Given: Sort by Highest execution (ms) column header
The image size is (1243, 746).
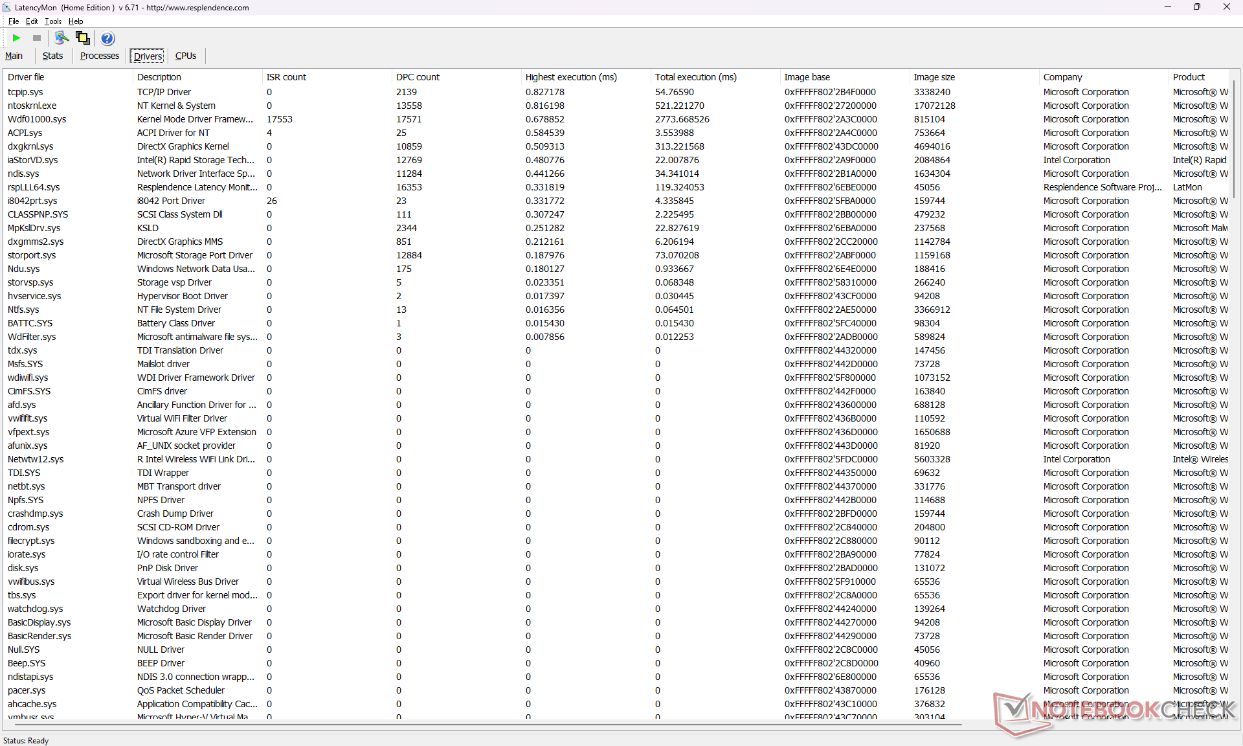Looking at the screenshot, I should tap(570, 77).
